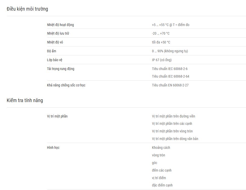The height and width of the screenshot is (190, 246).
Task: Select the 'Nhiệt độ lưu trữ' label
Action: point(58,33)
